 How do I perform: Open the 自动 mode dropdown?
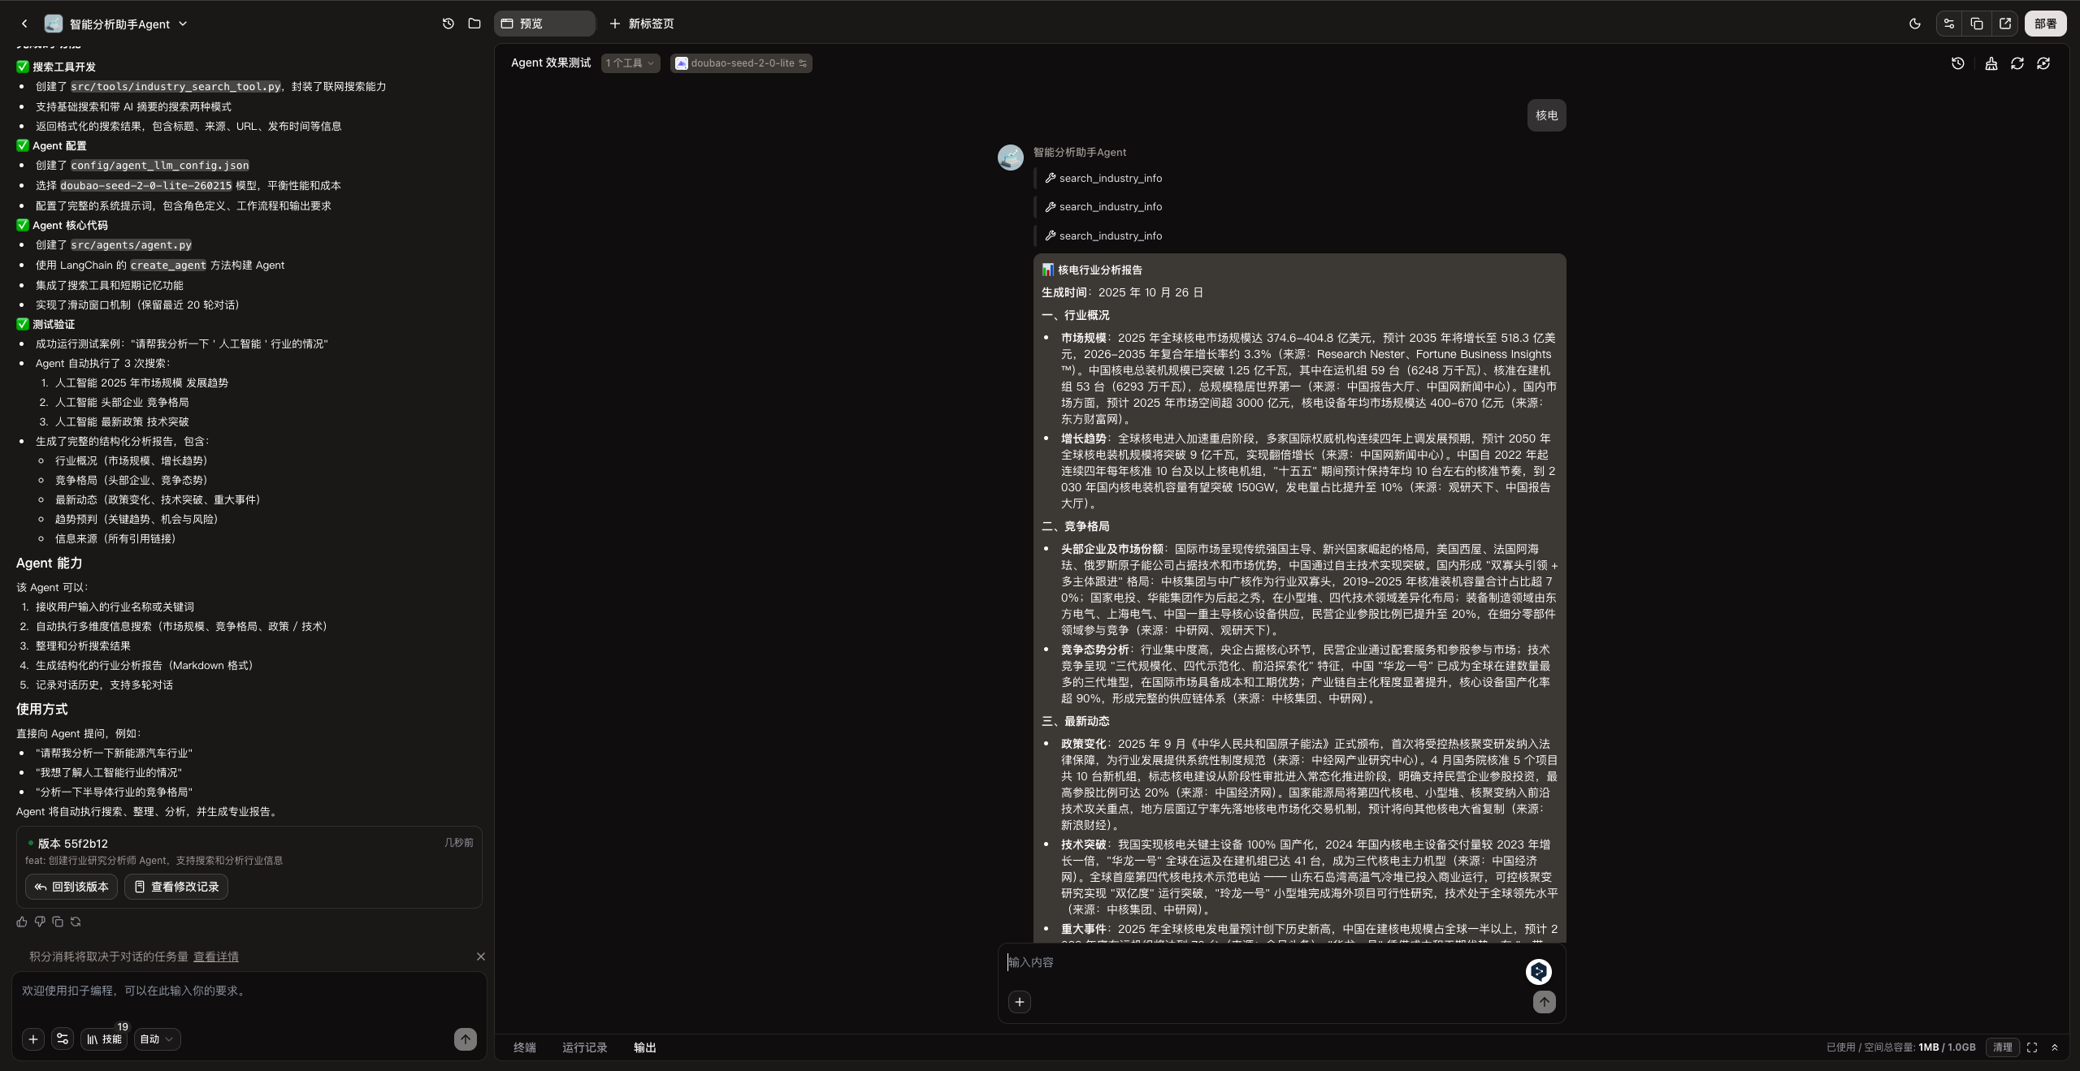[157, 1039]
